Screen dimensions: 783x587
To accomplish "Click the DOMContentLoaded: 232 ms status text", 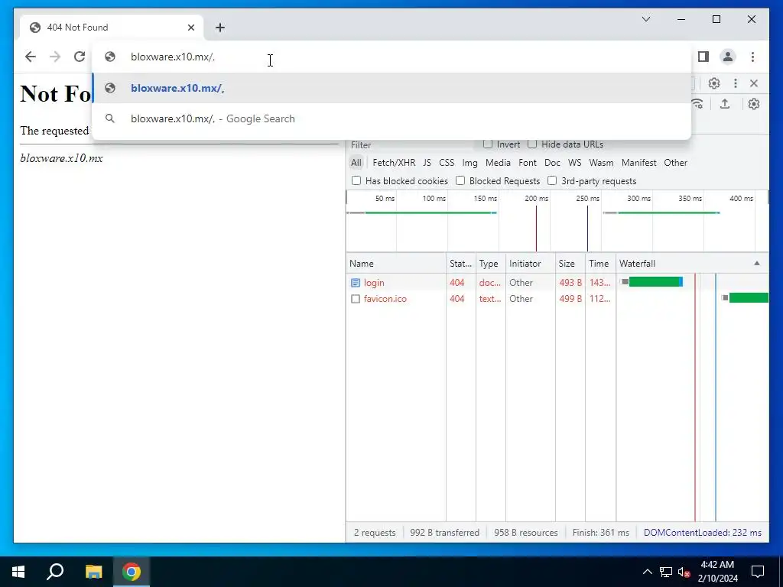I will tap(703, 533).
